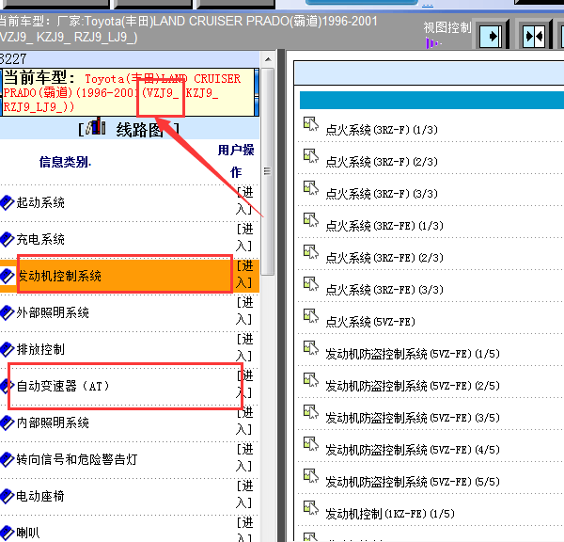Screen dimensions: 564x542
Task: Click diagram icon for 发动机防盗控制系统(5VZ-FE)(1/5)
Action: (x=311, y=348)
